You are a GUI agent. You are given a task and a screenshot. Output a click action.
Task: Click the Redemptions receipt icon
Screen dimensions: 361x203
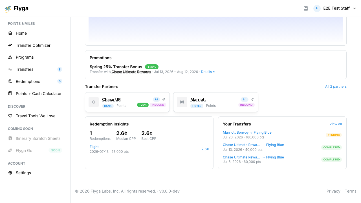[10, 81]
